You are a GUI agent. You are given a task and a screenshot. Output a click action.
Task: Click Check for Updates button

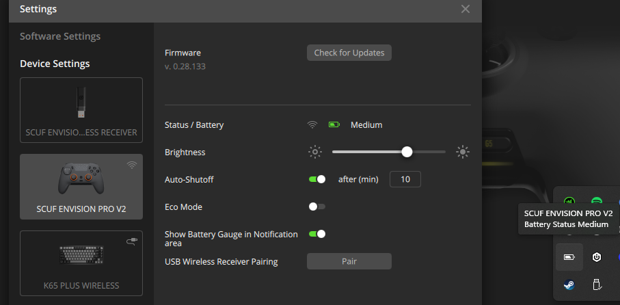point(349,53)
